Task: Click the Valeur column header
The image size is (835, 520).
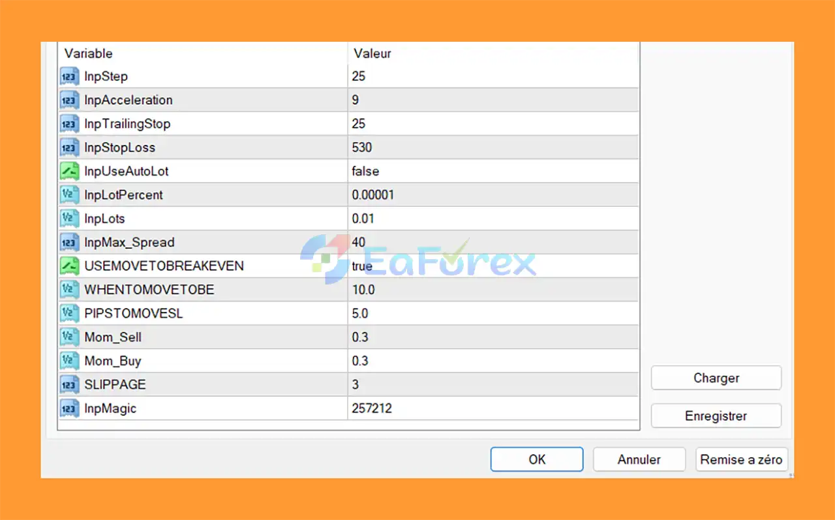Action: 372,54
